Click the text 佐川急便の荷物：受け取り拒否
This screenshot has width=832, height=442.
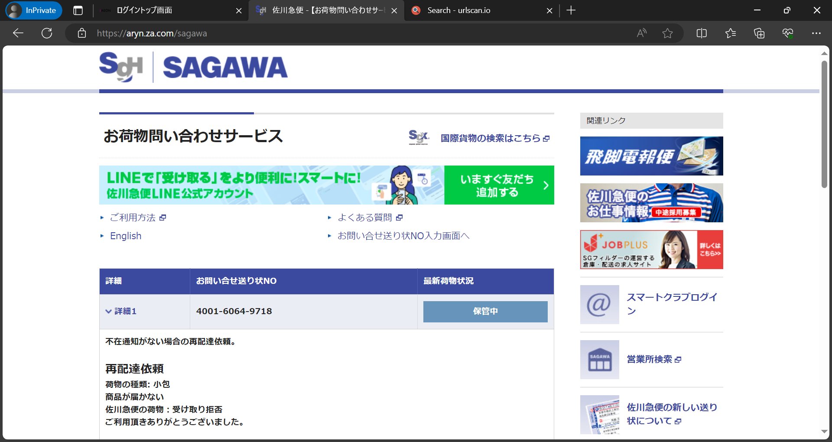pyautogui.click(x=164, y=409)
